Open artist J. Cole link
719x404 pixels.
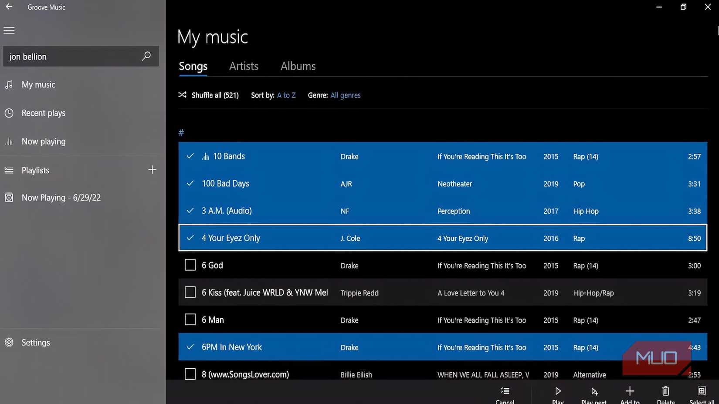pyautogui.click(x=350, y=239)
